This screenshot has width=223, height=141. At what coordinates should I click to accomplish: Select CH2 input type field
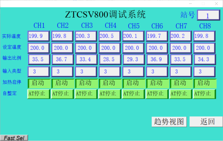(62, 71)
